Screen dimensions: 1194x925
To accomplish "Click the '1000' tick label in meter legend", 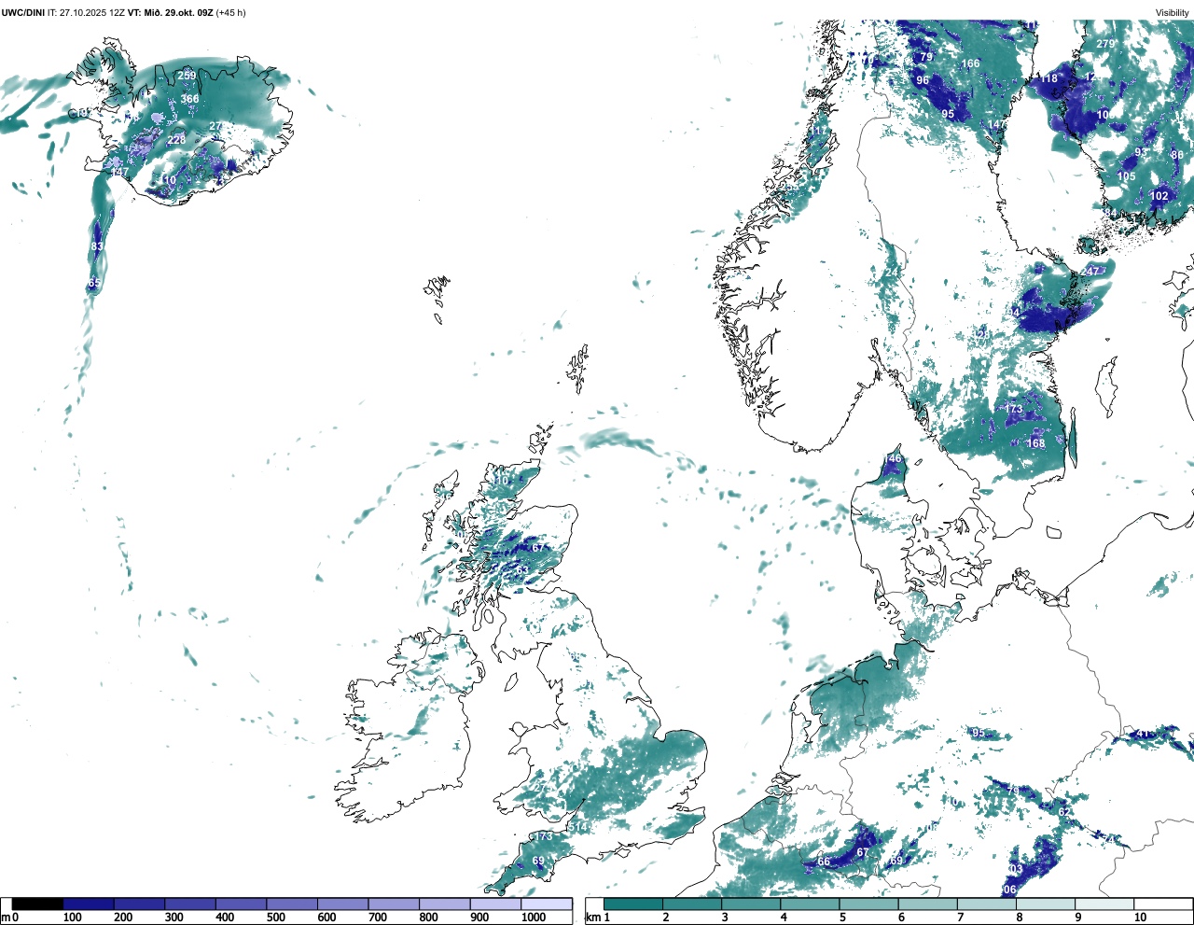I will 534,918.
